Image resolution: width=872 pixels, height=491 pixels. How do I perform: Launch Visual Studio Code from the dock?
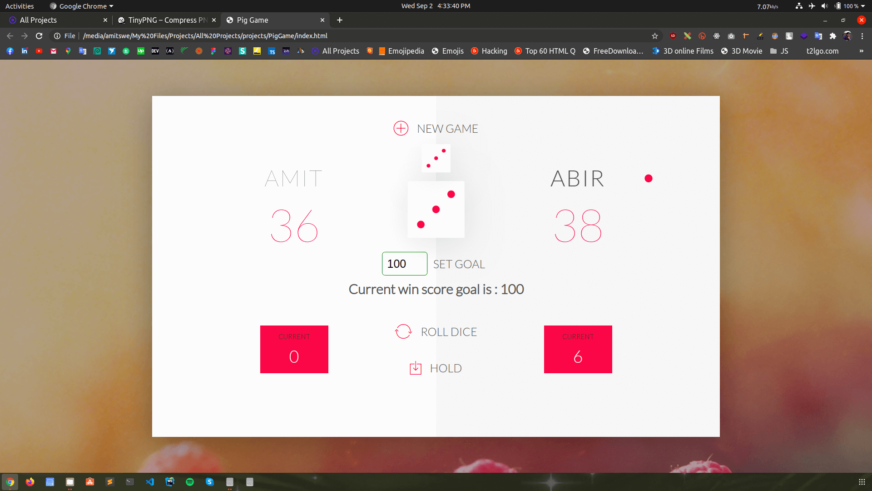point(150,482)
